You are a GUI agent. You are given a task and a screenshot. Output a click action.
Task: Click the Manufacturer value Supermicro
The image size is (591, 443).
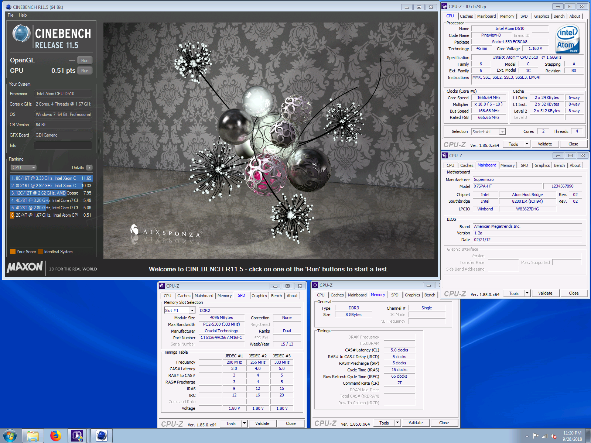click(x=527, y=179)
